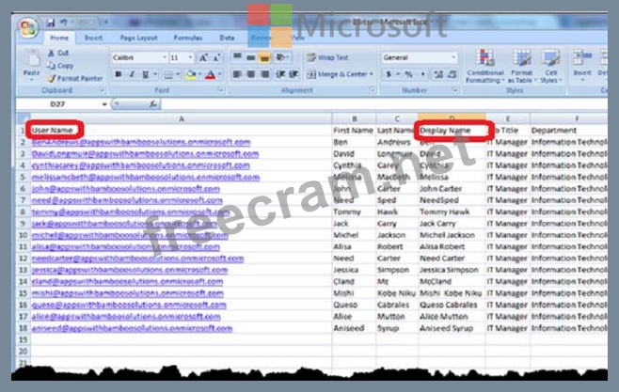This screenshot has height=392, width=619.
Task: Click the Fill Color paint bucket
Action: tap(191, 74)
